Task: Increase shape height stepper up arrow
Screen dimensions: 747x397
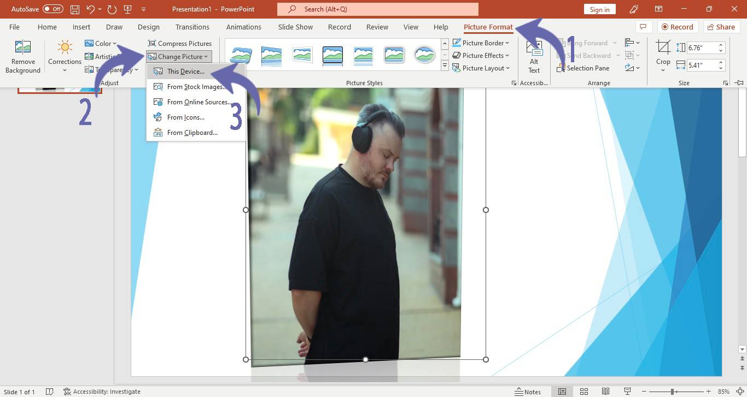Action: 721,45
